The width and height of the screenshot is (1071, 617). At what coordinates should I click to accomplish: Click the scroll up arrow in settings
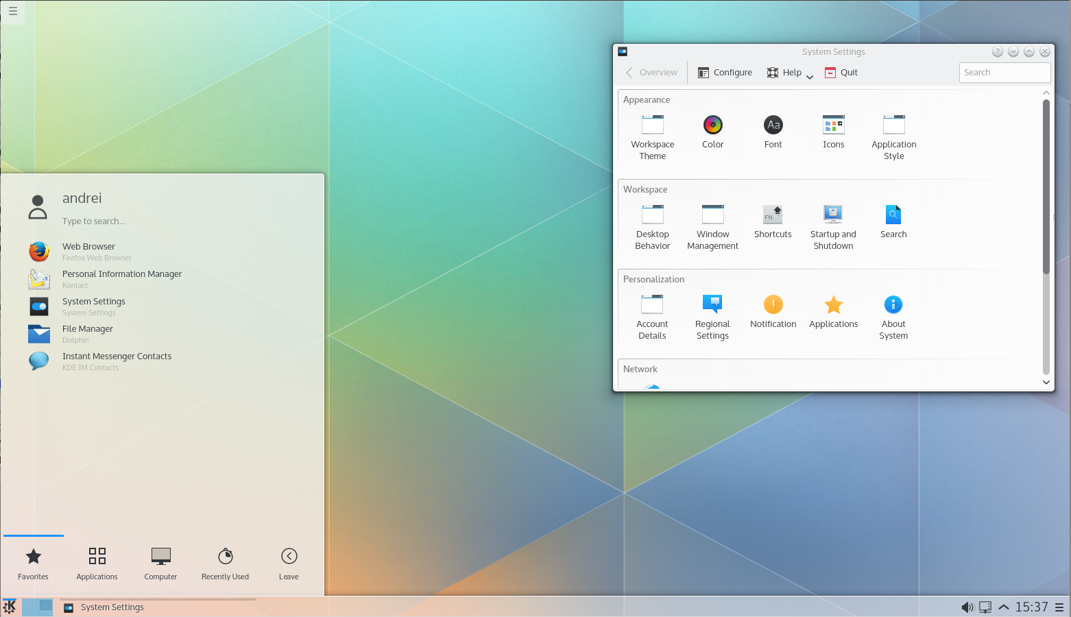coord(1046,93)
